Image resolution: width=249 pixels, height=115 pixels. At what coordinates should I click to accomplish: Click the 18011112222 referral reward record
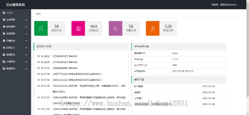tap(70, 80)
